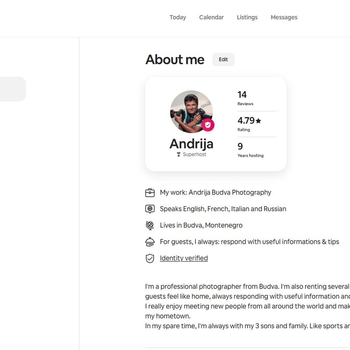Click the briefcase icon next to My work
This screenshot has height=350, width=350.
click(x=150, y=193)
